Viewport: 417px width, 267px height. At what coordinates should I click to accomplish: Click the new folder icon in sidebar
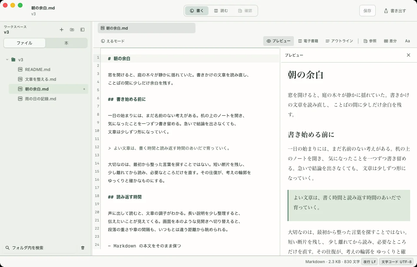(72, 30)
